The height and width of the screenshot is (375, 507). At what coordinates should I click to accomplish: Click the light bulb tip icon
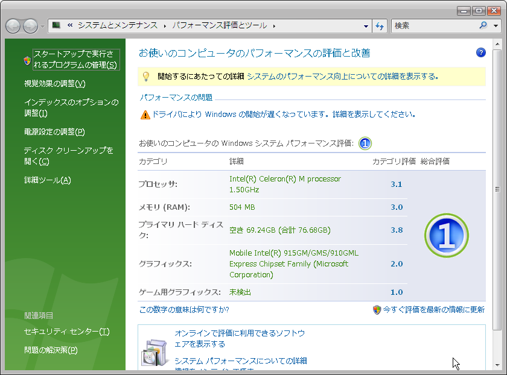point(146,76)
